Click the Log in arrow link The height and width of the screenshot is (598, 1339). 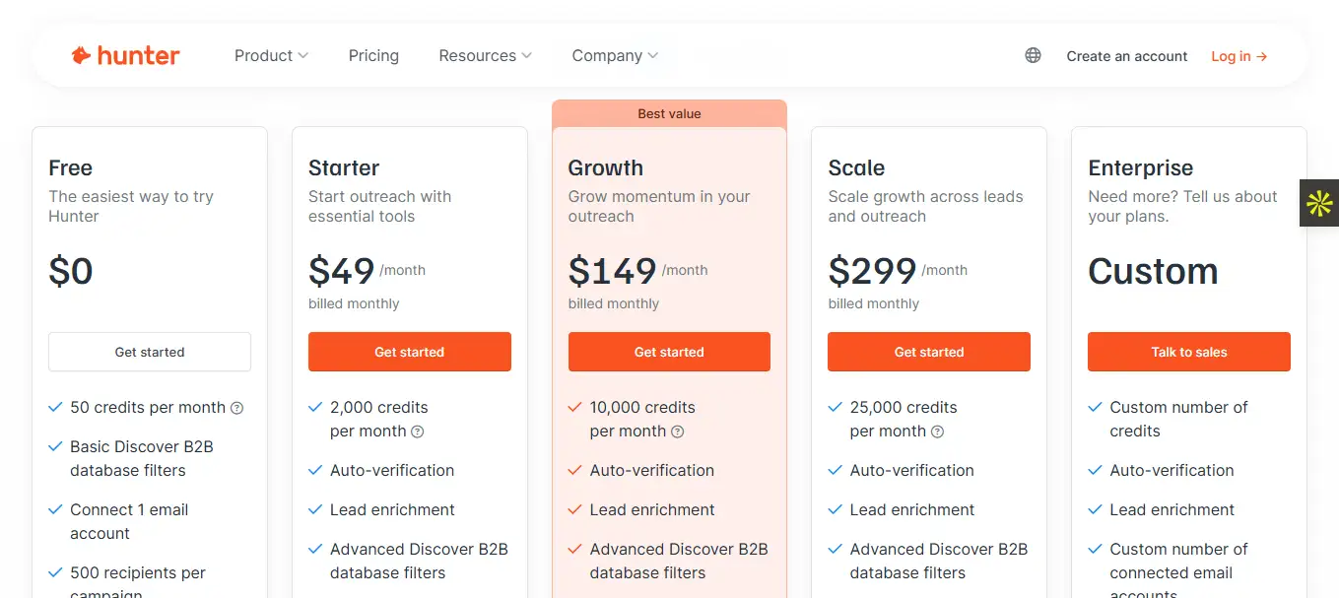pos(1239,56)
